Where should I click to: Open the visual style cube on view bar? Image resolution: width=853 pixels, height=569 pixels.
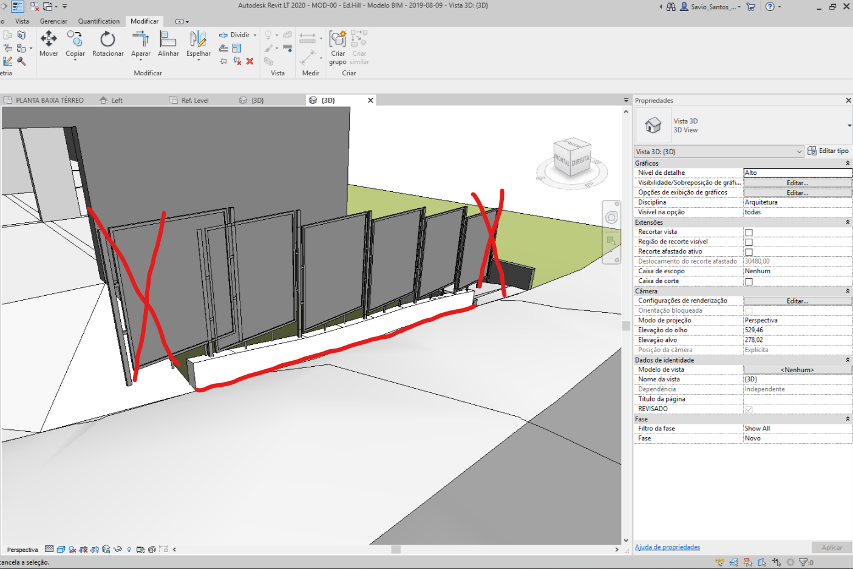click(x=61, y=548)
